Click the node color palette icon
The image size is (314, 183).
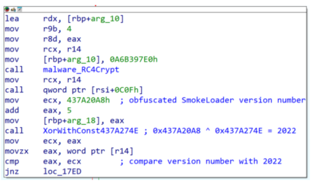(x=7, y=9)
